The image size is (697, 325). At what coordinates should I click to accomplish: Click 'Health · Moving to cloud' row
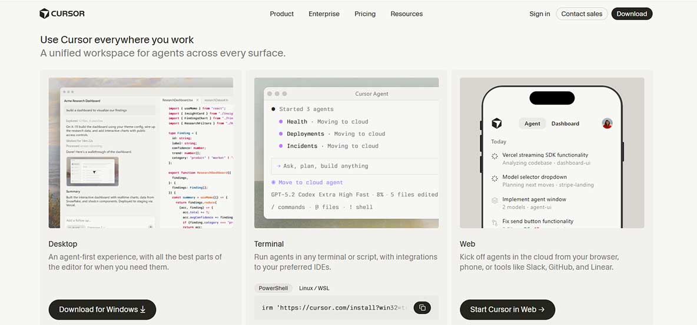324,122
